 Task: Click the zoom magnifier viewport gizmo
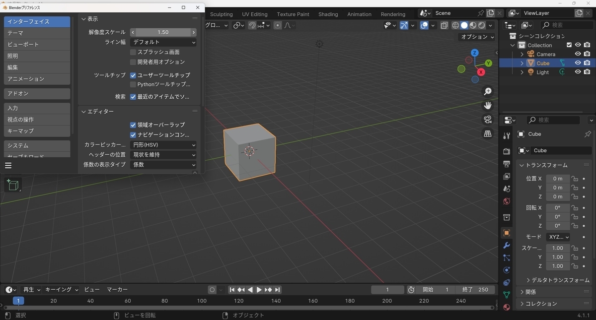pos(488,91)
